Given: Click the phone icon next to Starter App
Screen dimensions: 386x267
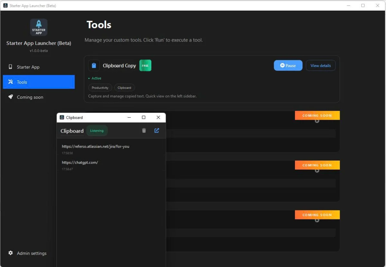Looking at the screenshot, I should pos(10,67).
